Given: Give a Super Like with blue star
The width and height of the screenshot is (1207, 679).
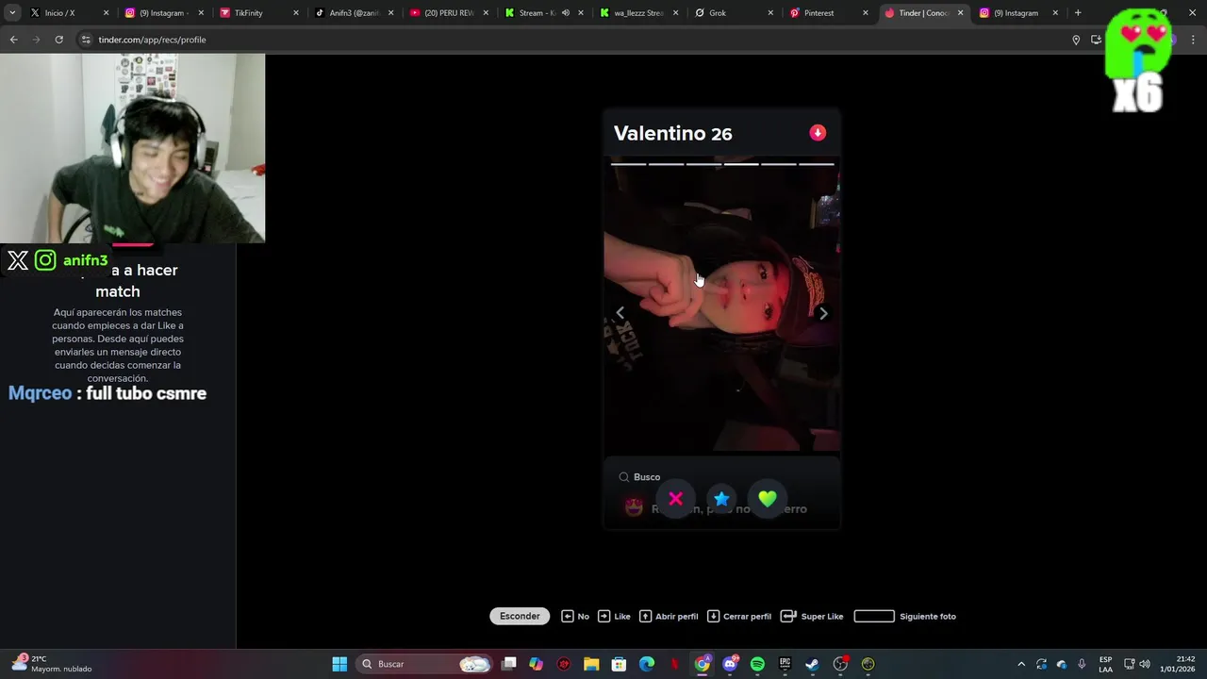Looking at the screenshot, I should tap(721, 499).
